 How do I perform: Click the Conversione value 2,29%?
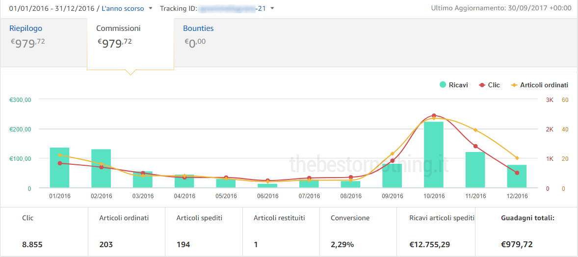click(342, 244)
